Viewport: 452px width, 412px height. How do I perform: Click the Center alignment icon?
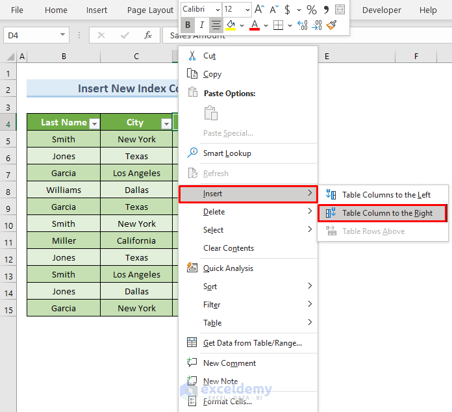[216, 25]
